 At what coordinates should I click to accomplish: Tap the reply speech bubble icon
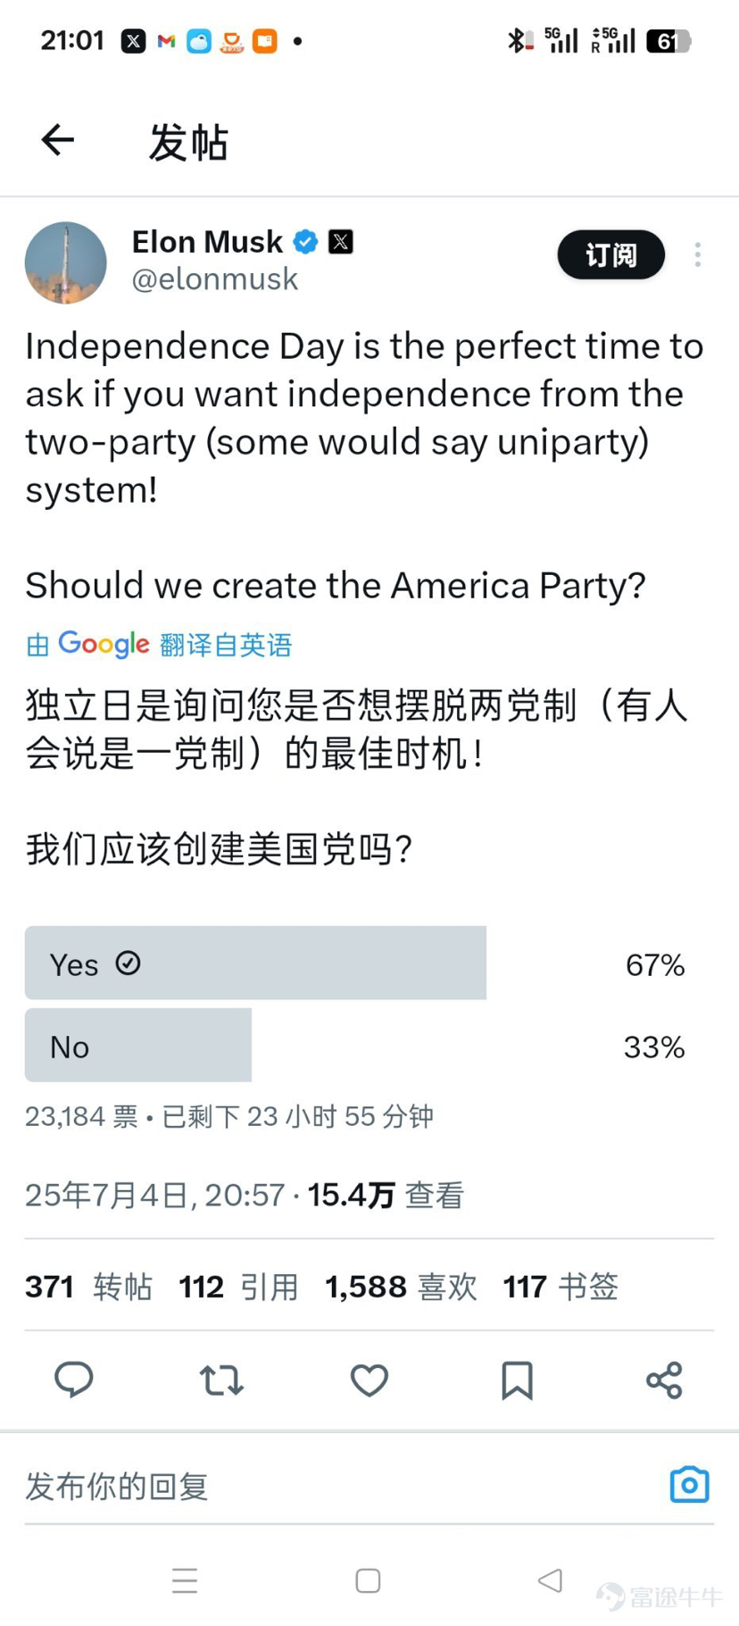(74, 1379)
